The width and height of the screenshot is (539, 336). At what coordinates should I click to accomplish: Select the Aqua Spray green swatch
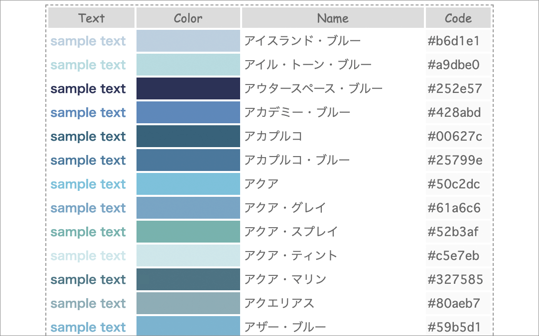(188, 232)
